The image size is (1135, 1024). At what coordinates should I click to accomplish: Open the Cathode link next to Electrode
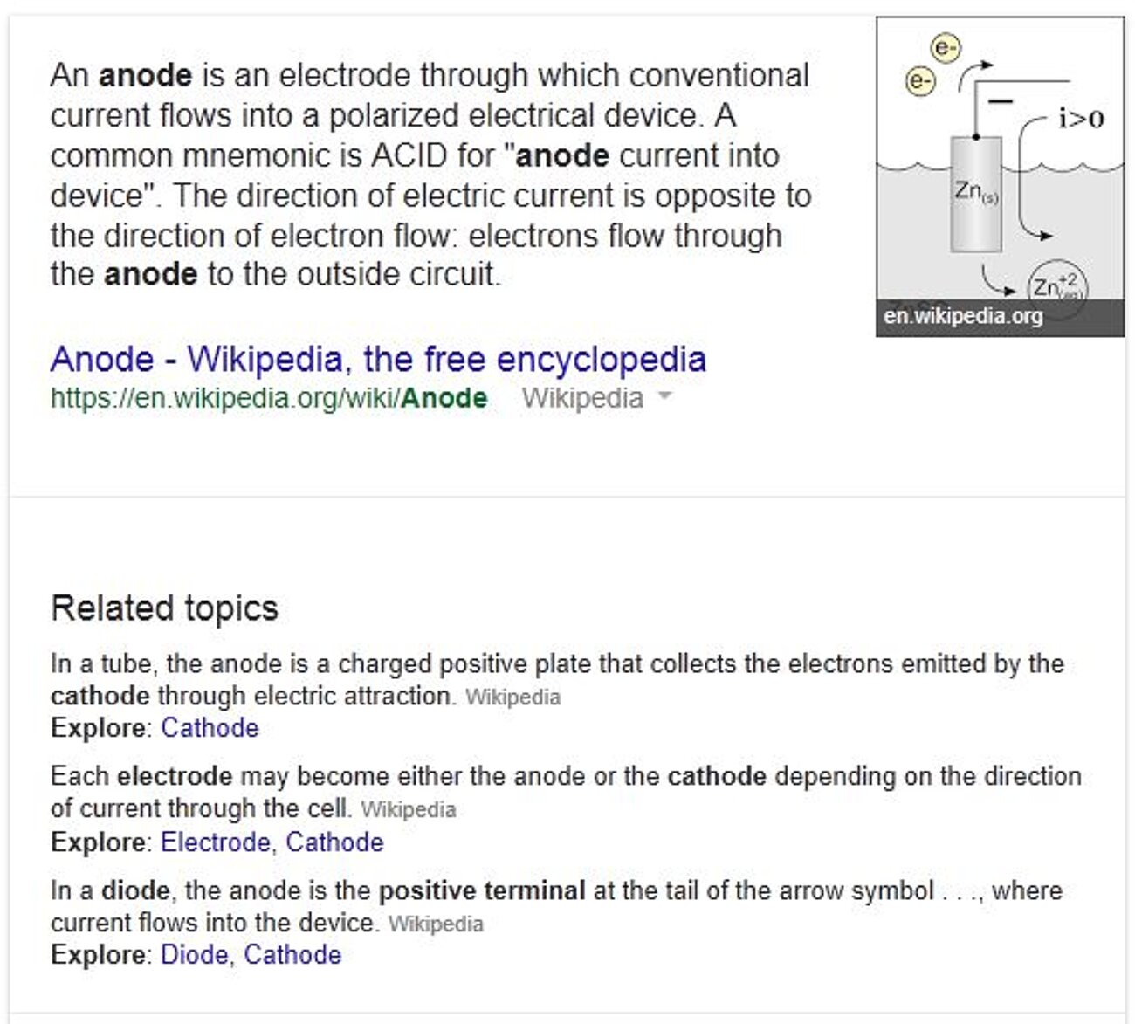[334, 842]
